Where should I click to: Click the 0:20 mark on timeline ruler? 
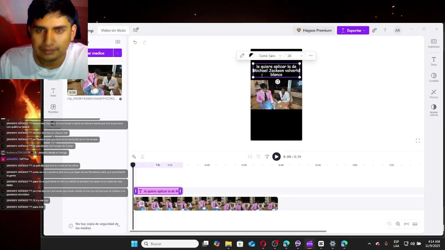pyautogui.click(x=207, y=165)
